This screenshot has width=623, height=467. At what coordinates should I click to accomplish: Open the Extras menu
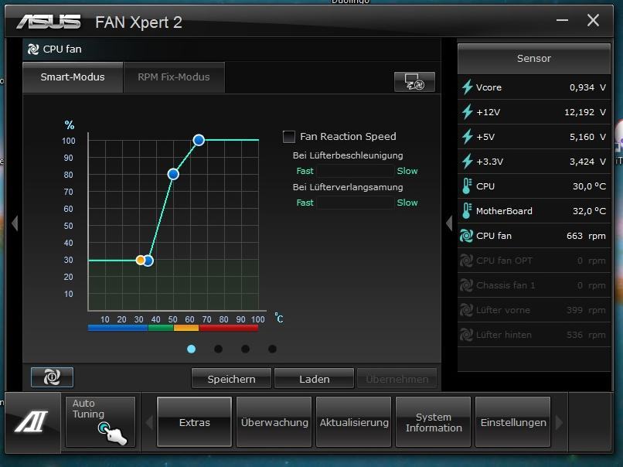coord(194,422)
